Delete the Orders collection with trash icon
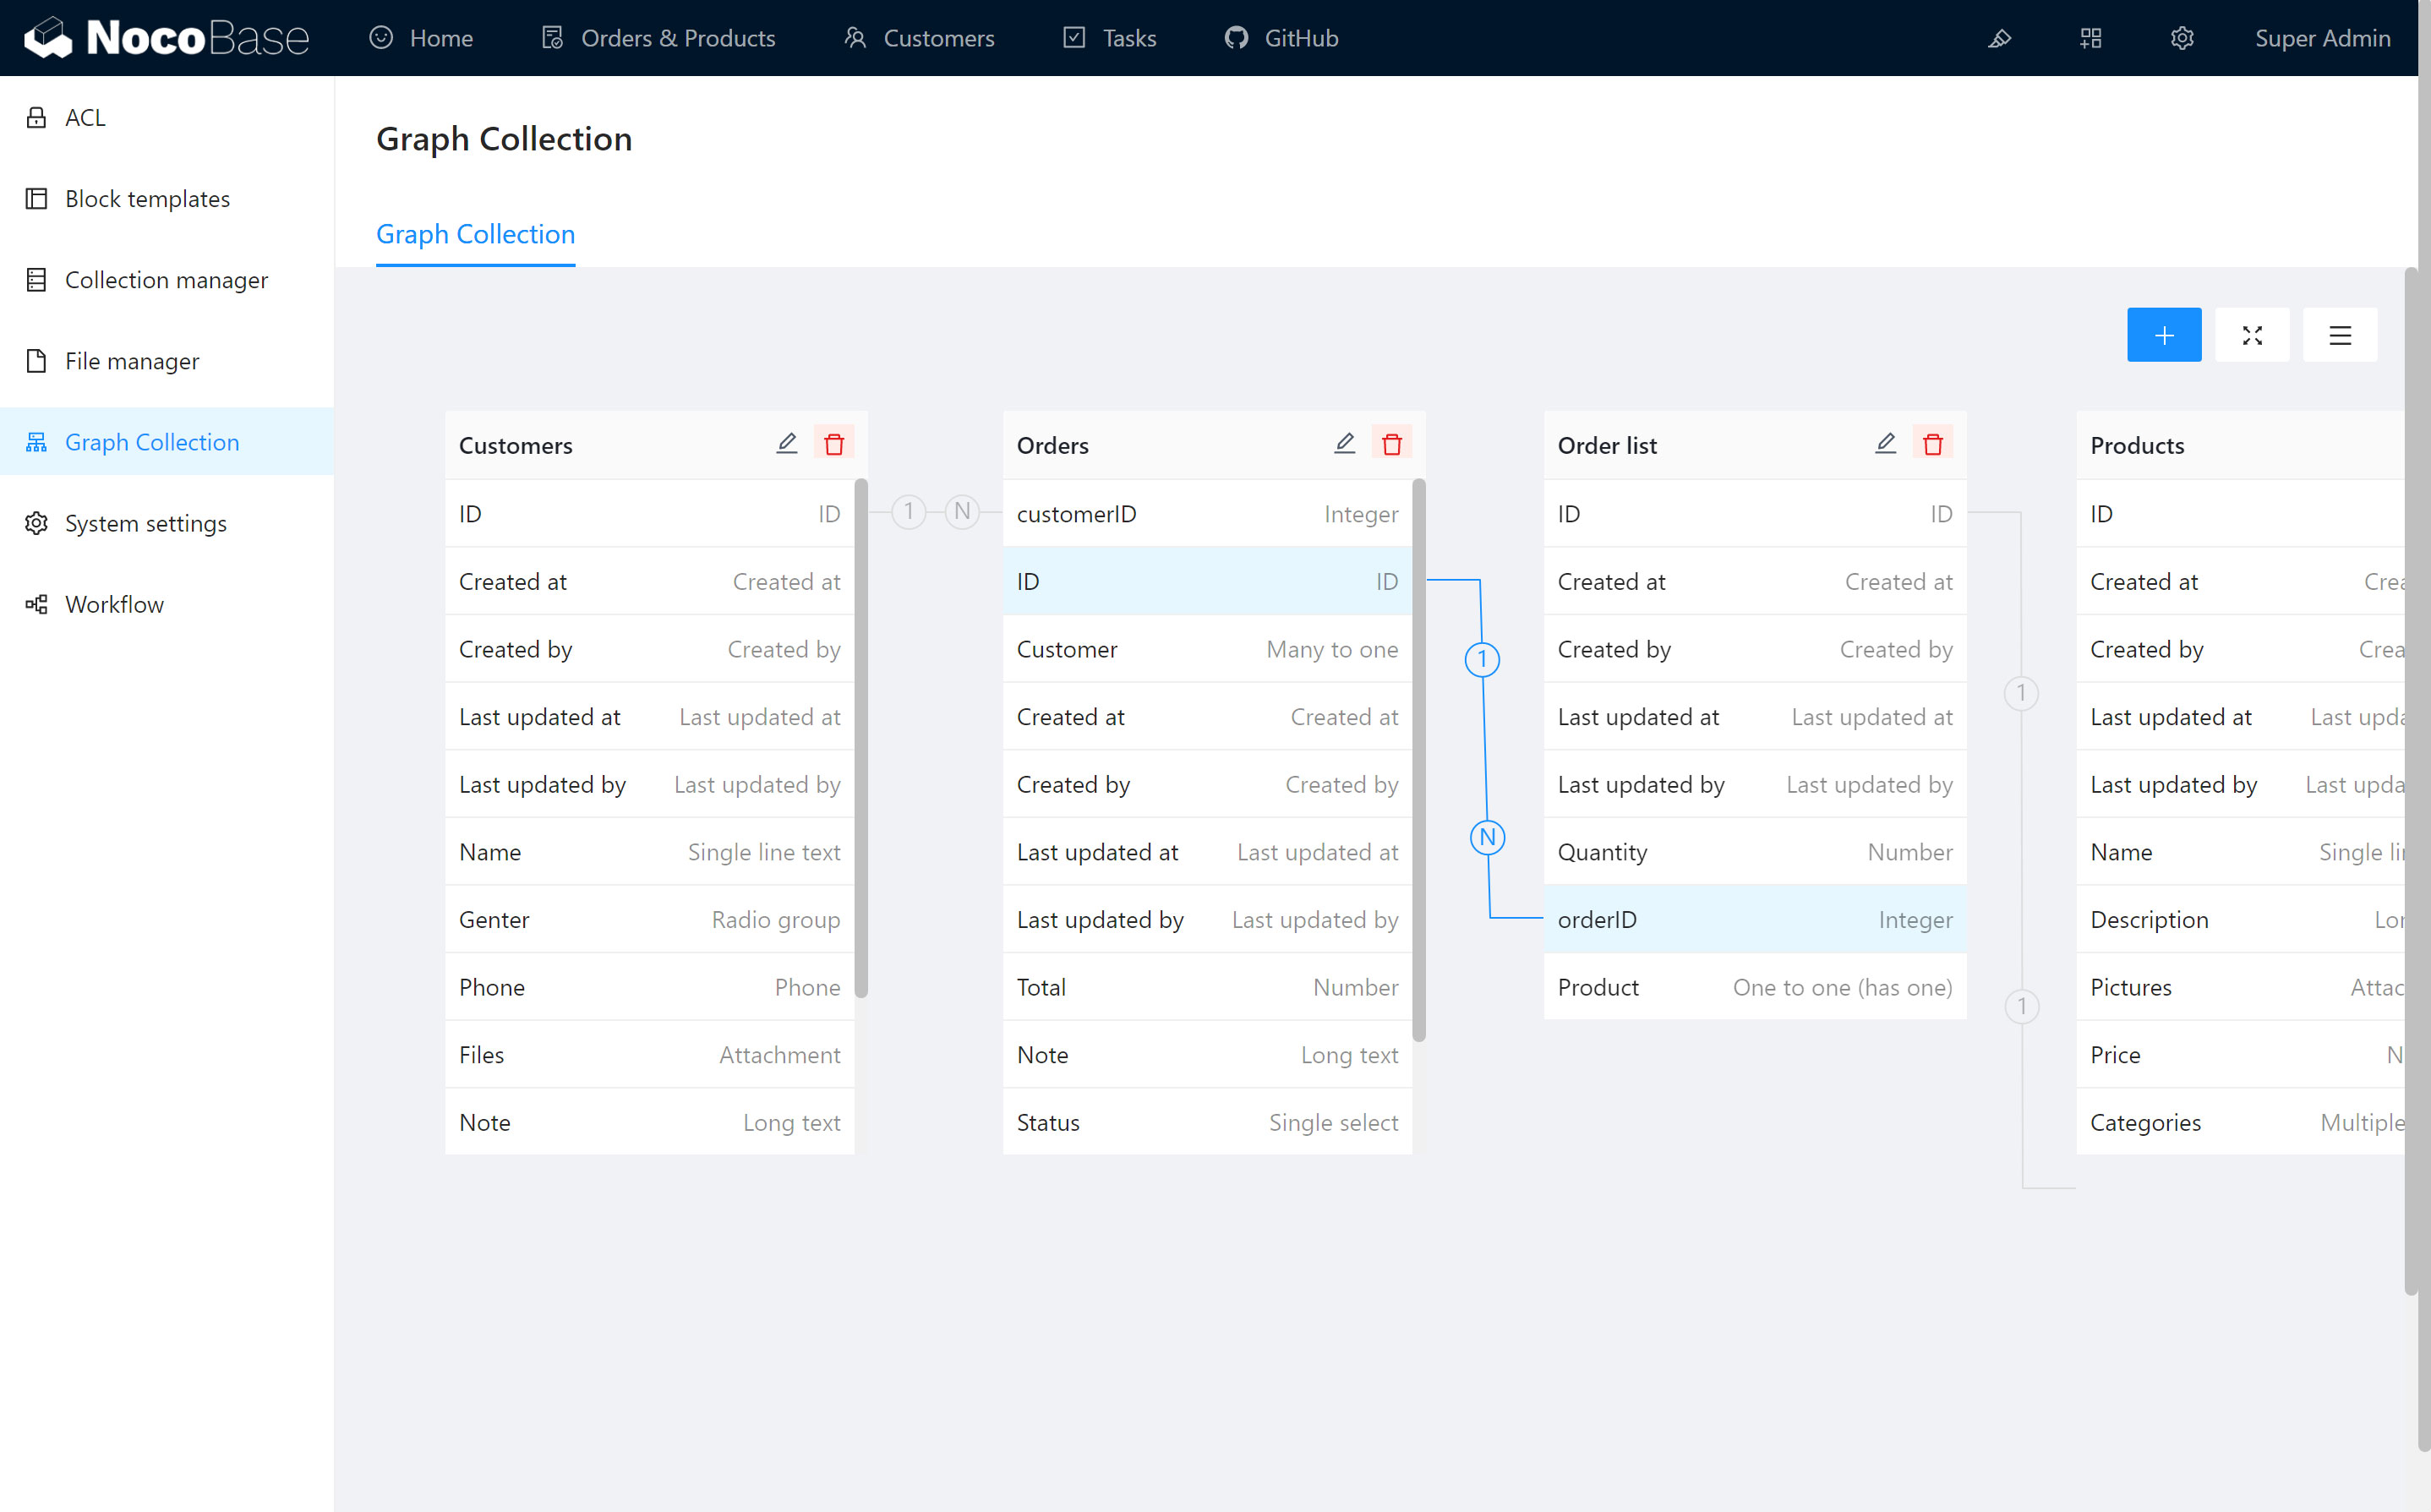This screenshot has height=1512, width=2431. (1391, 443)
